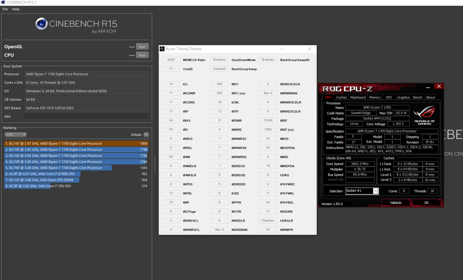The height and width of the screenshot is (280, 463).
Task: Click the Info input field
Action: tap(87, 116)
